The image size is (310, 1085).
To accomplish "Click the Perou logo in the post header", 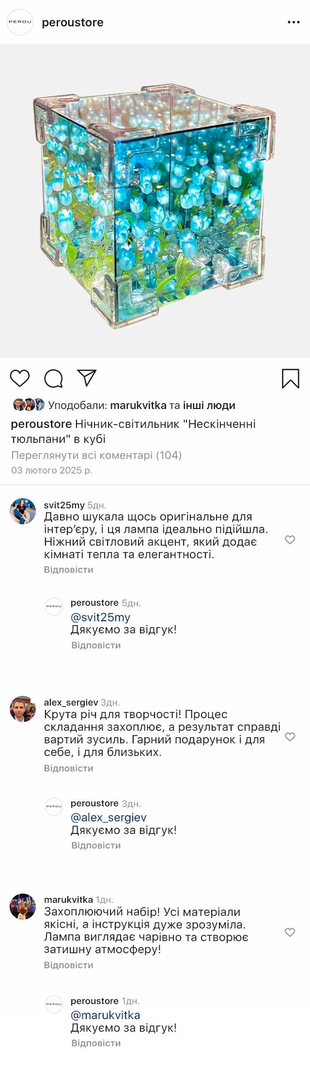I will [20, 22].
